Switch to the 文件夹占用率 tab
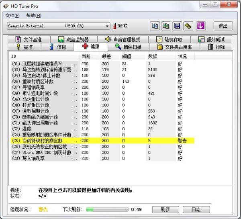This screenshot has width=241, height=219. coord(174,47)
